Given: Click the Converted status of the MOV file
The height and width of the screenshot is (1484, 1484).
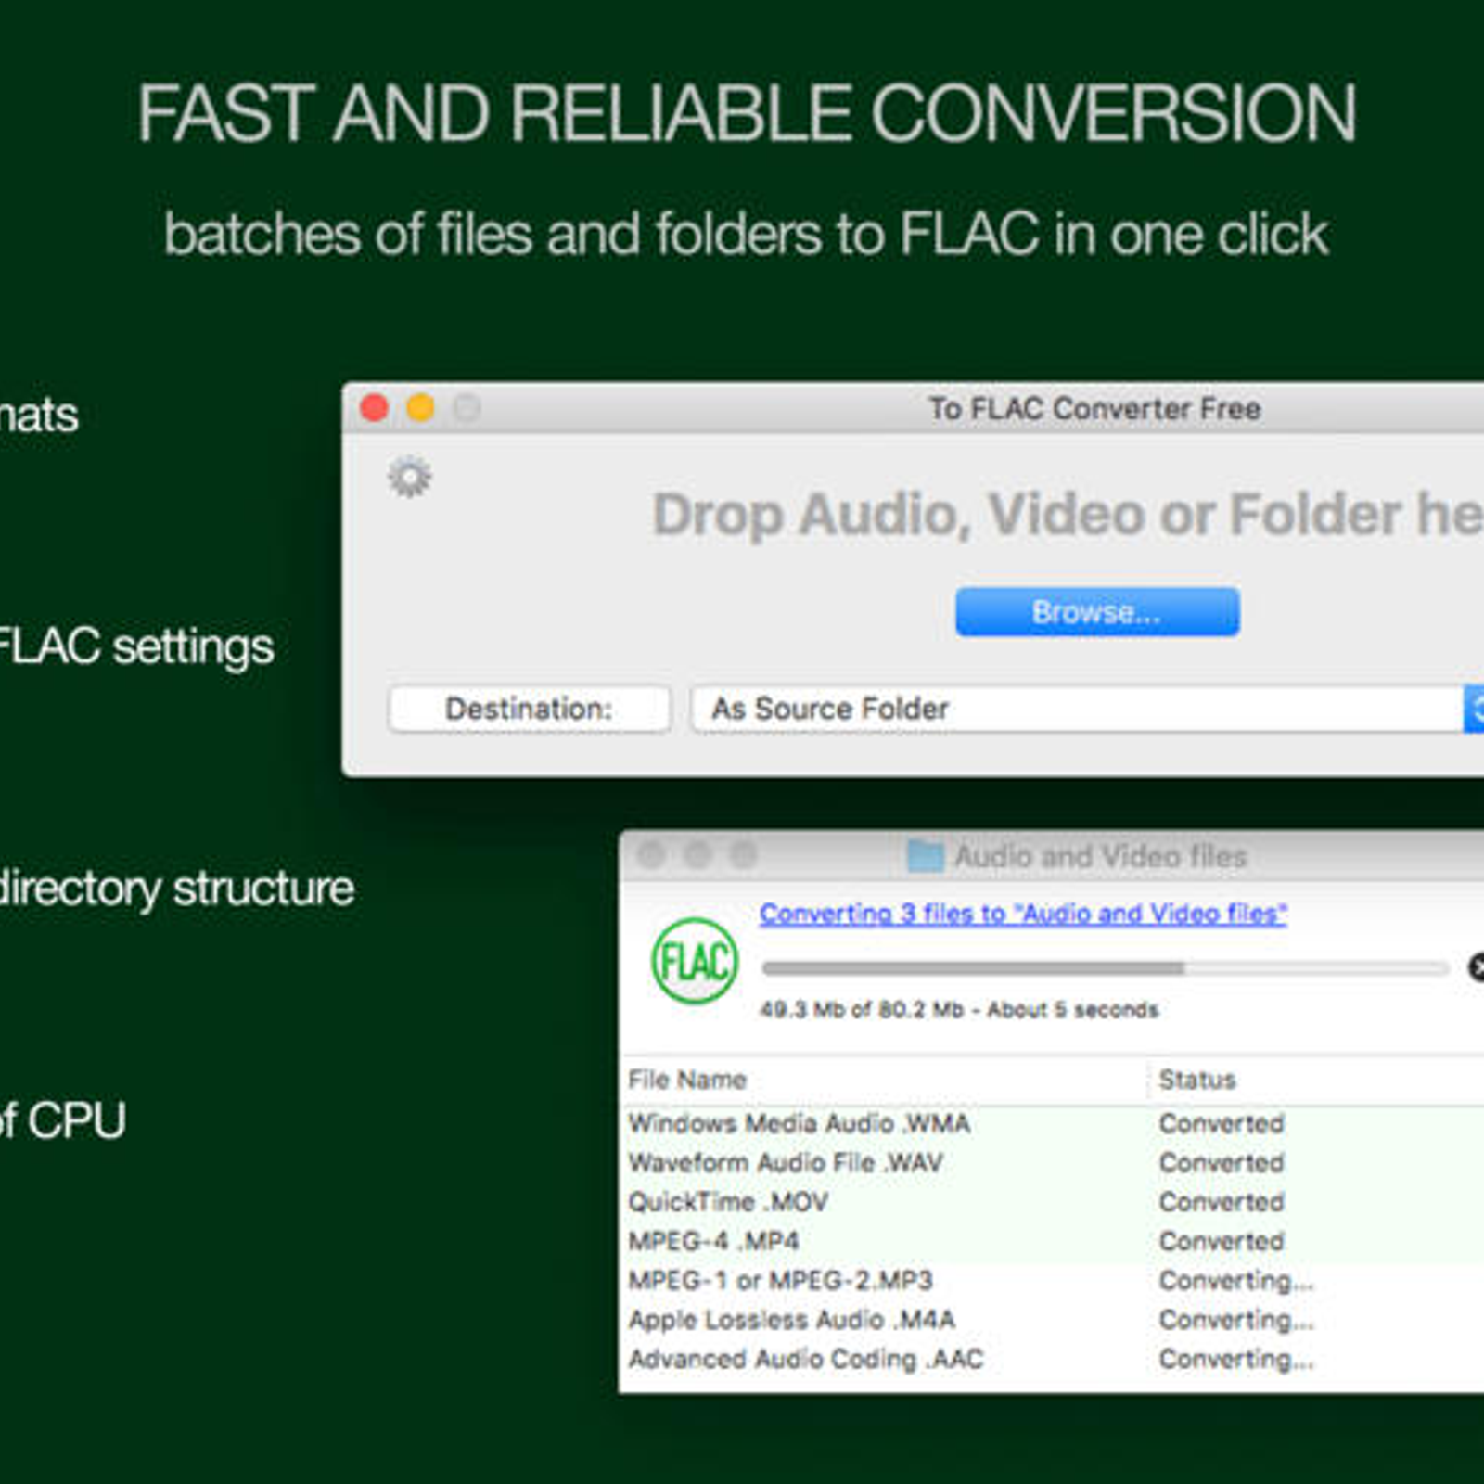Looking at the screenshot, I should [1222, 1202].
